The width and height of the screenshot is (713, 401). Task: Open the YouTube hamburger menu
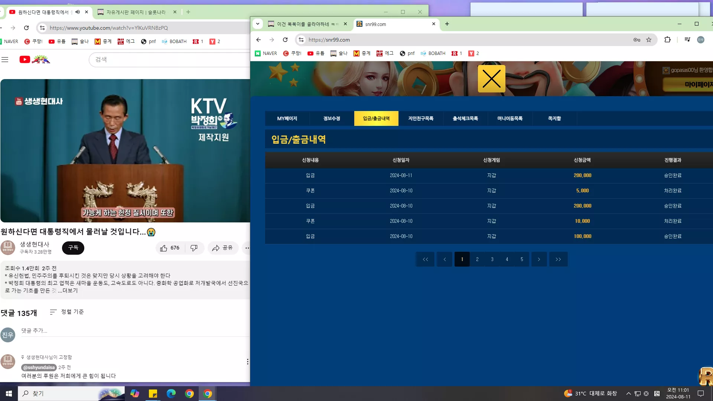click(x=5, y=59)
